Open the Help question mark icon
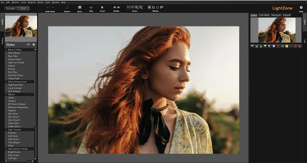This screenshot has height=163, width=307. 301,7
